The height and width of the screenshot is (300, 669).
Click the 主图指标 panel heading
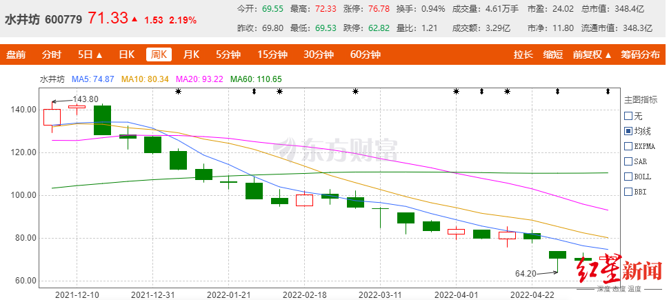640,100
